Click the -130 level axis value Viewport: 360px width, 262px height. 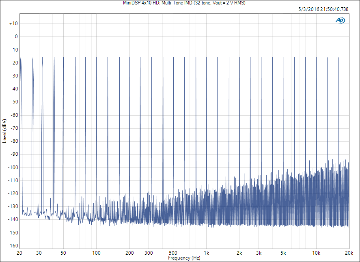[x=13, y=206]
